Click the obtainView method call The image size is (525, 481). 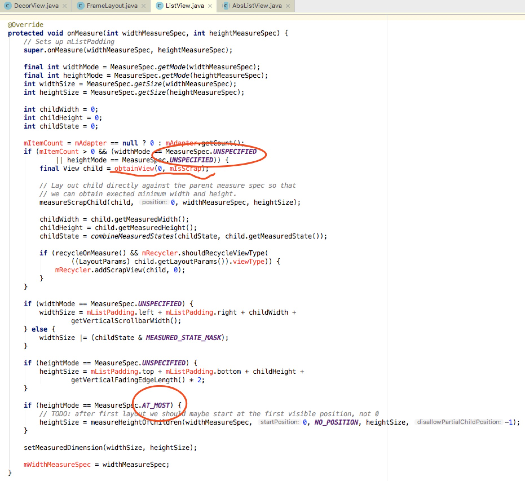(x=134, y=169)
